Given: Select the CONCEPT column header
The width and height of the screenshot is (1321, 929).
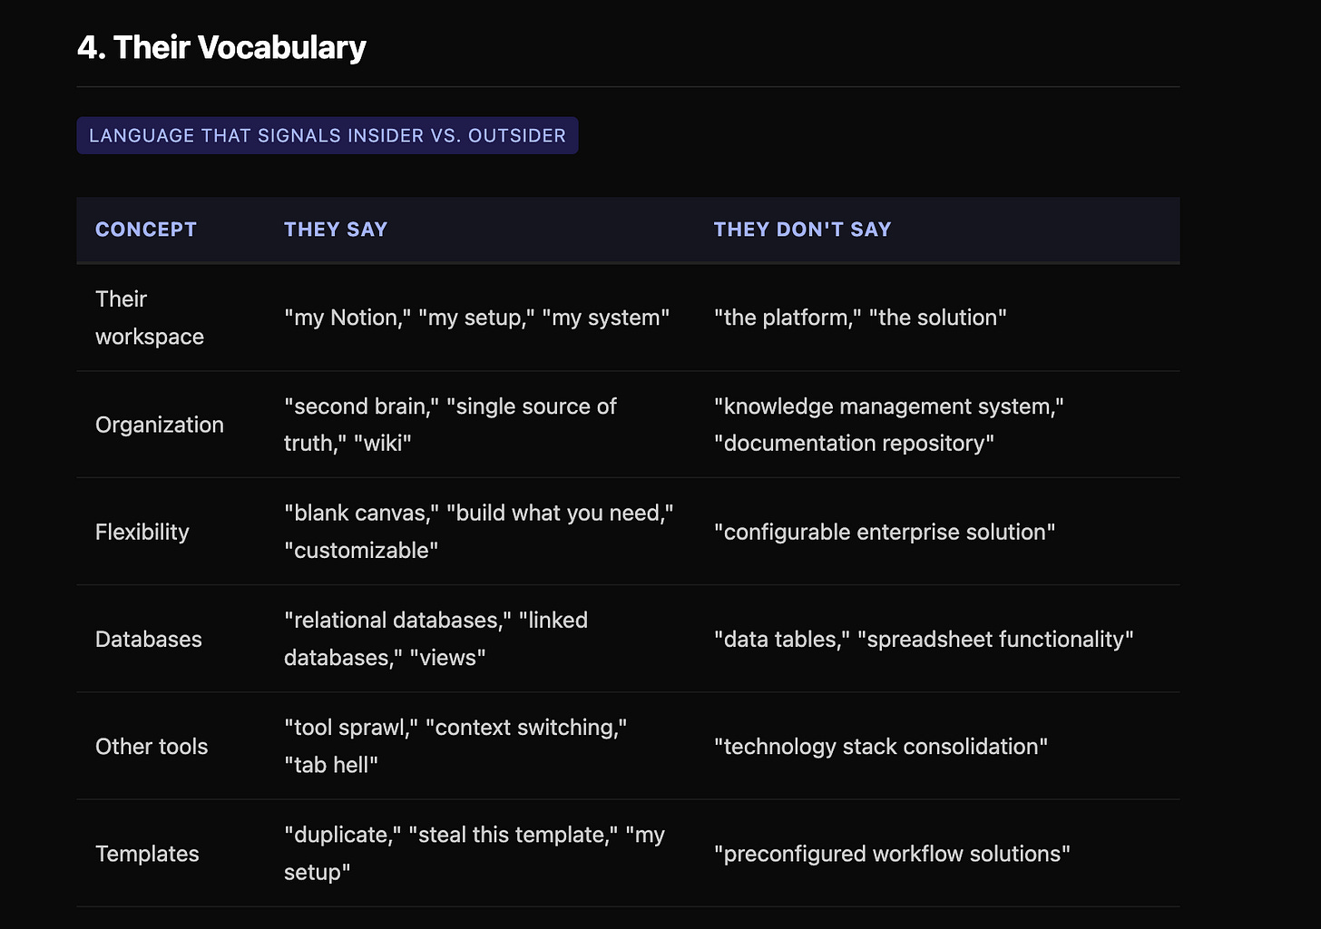Looking at the screenshot, I should point(146,230).
